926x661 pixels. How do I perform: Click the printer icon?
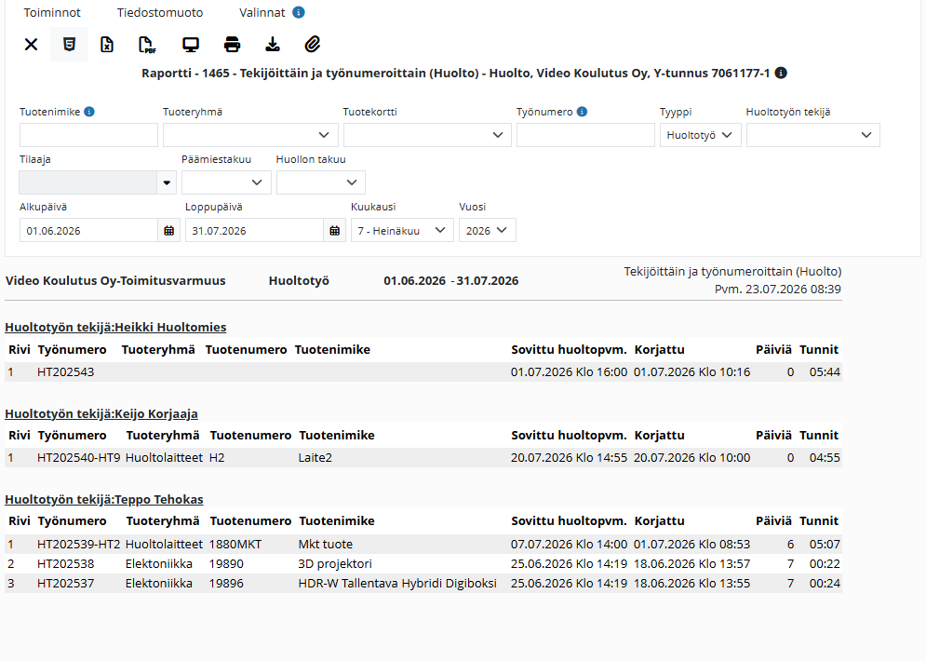[x=232, y=45]
